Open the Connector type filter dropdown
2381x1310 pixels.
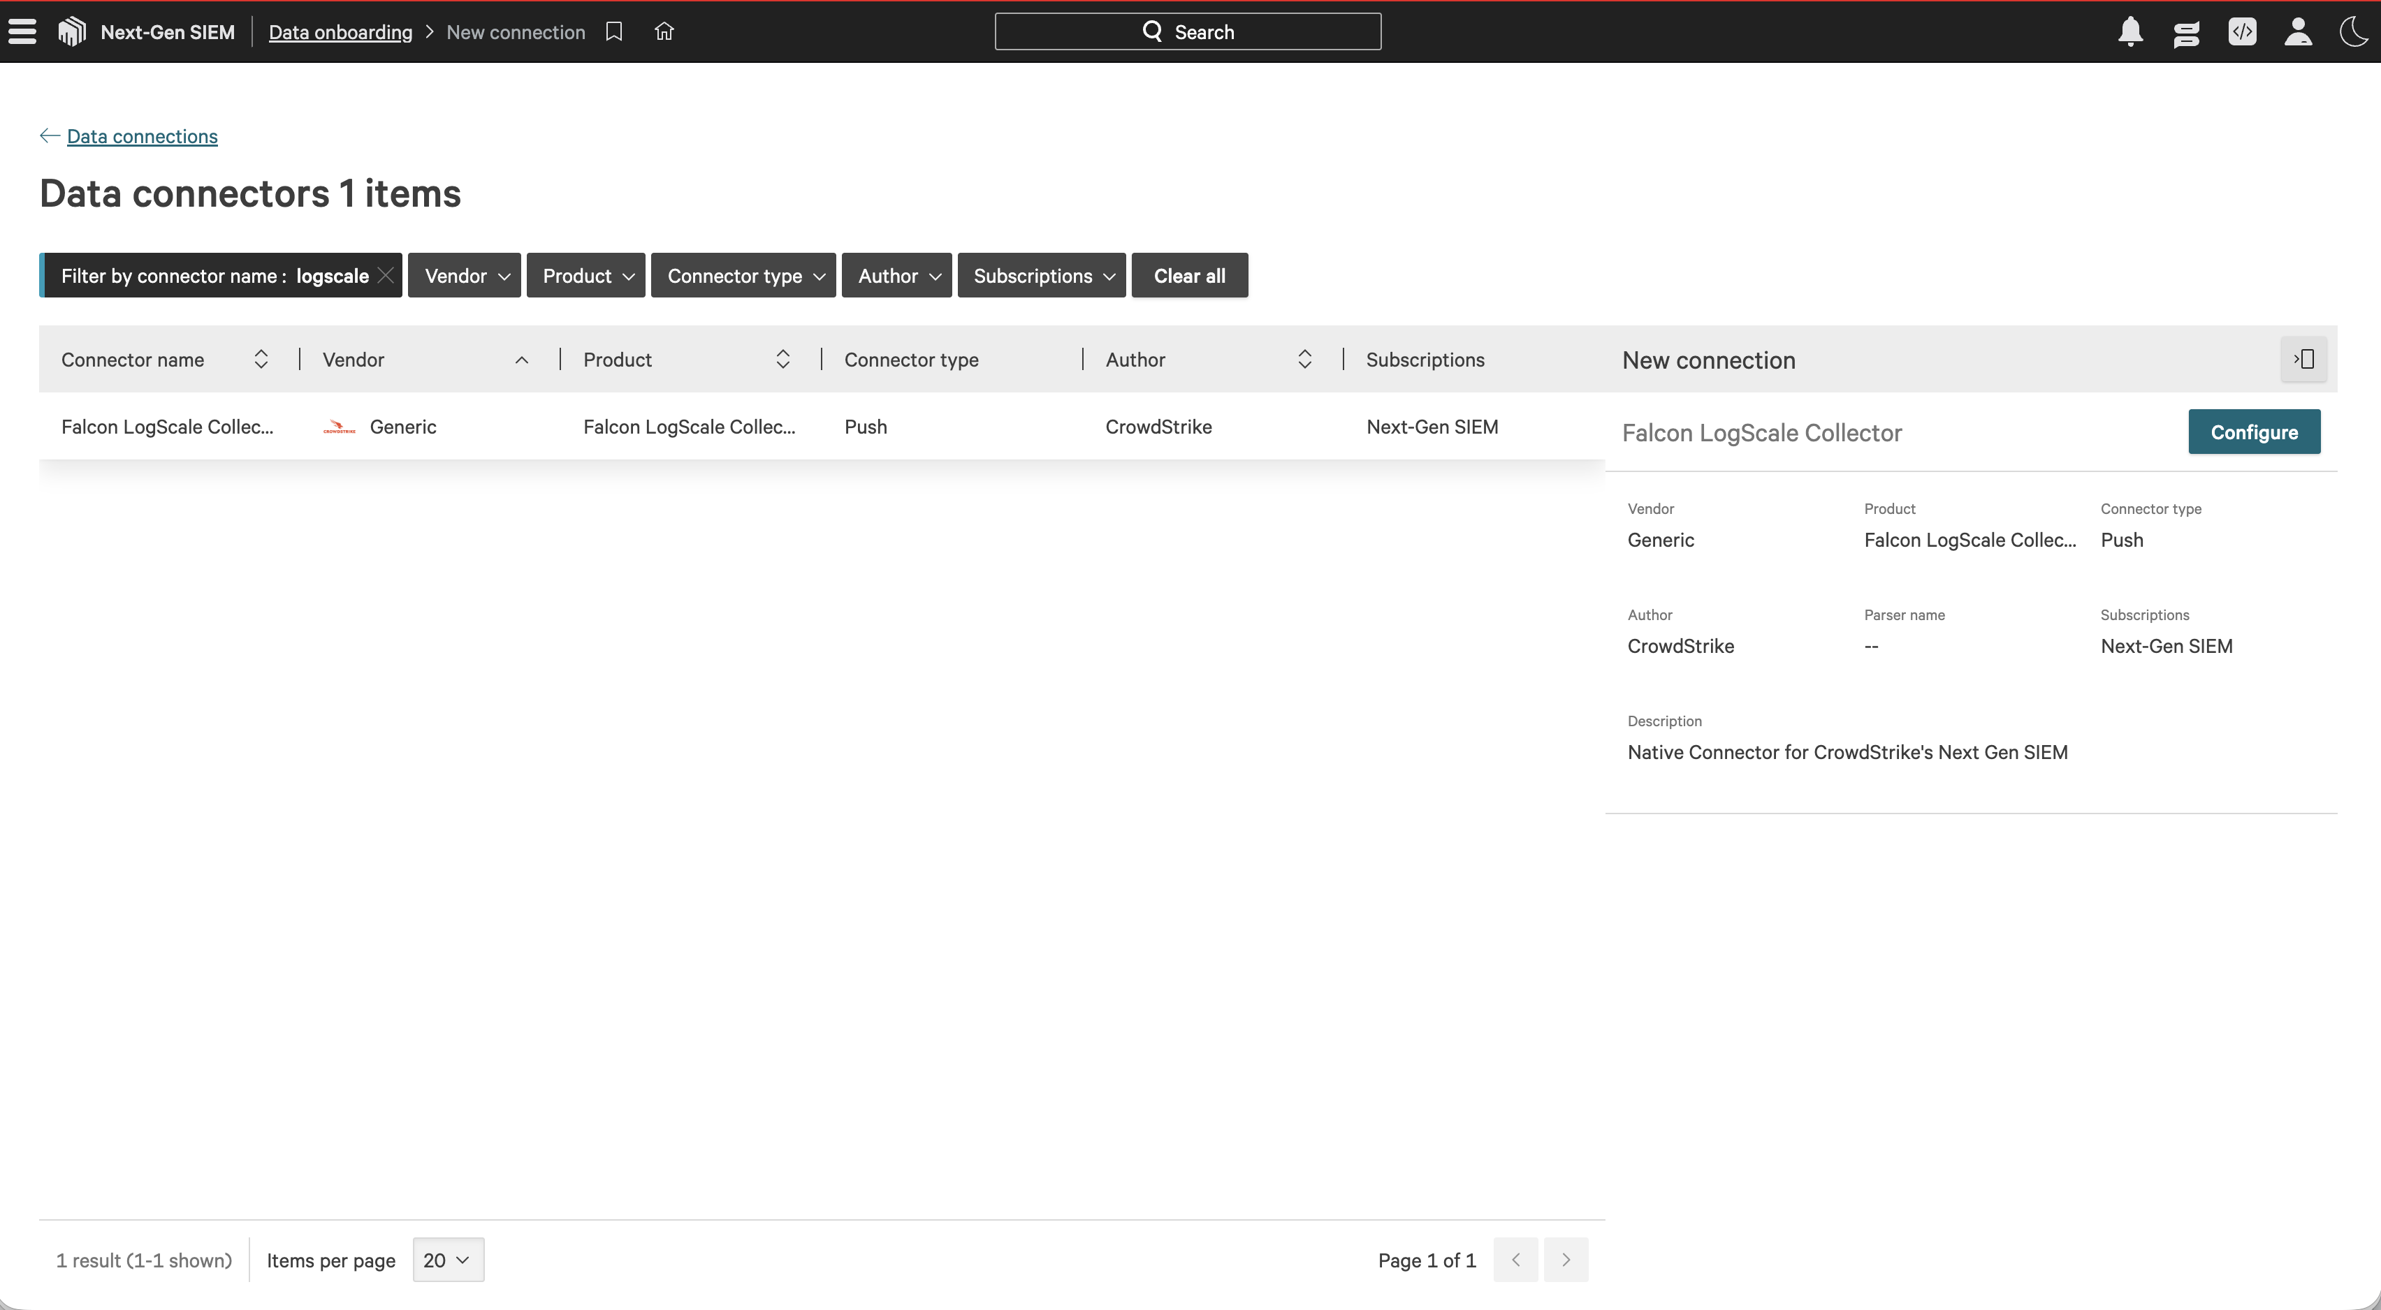pos(744,275)
